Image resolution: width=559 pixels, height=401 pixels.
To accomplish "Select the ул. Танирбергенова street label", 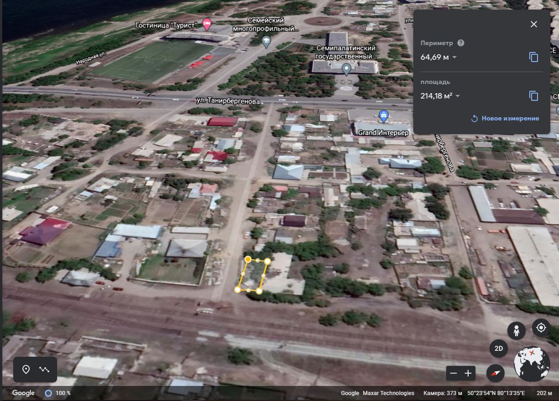I will click(x=228, y=101).
